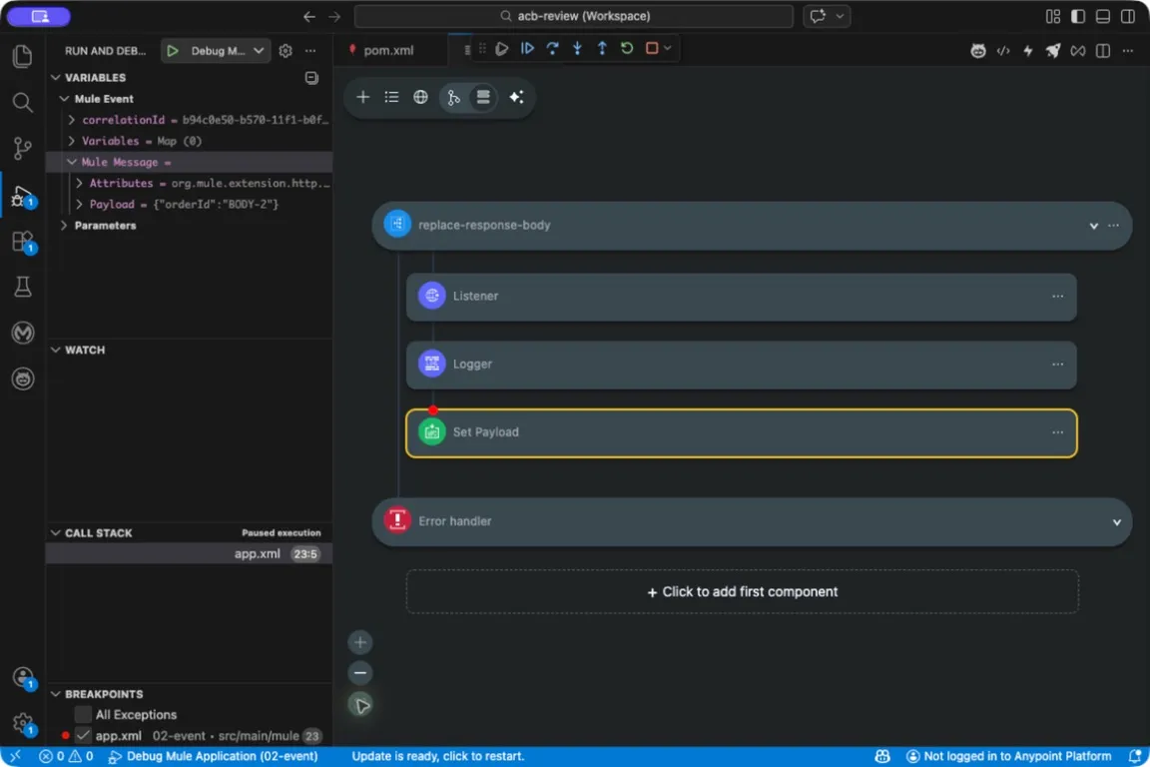Expand the Error handler chevron
1150x767 pixels.
point(1116,522)
